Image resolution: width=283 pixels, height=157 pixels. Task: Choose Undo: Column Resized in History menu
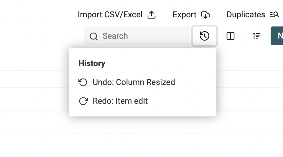point(134,82)
